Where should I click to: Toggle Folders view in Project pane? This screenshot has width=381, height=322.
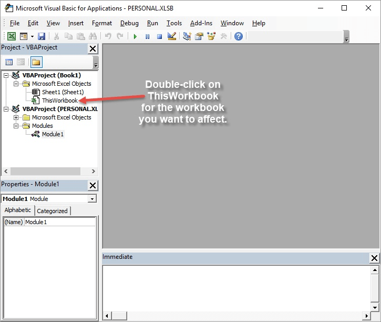36,62
